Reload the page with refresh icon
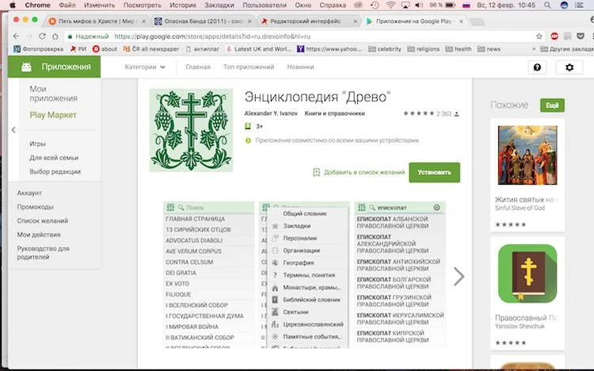Viewport: 594px width, 371px height. (x=51, y=36)
